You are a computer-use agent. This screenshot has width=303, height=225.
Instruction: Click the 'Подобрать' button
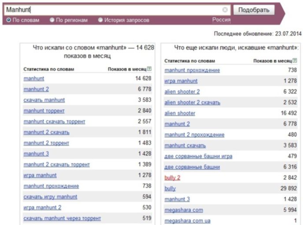point(254,10)
